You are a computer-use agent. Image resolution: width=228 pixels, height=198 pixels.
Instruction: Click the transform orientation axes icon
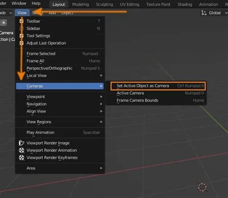(x=204, y=13)
